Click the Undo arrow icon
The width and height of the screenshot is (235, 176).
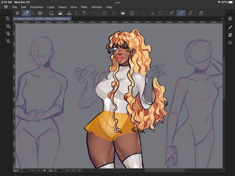pyautogui.click(x=84, y=13)
